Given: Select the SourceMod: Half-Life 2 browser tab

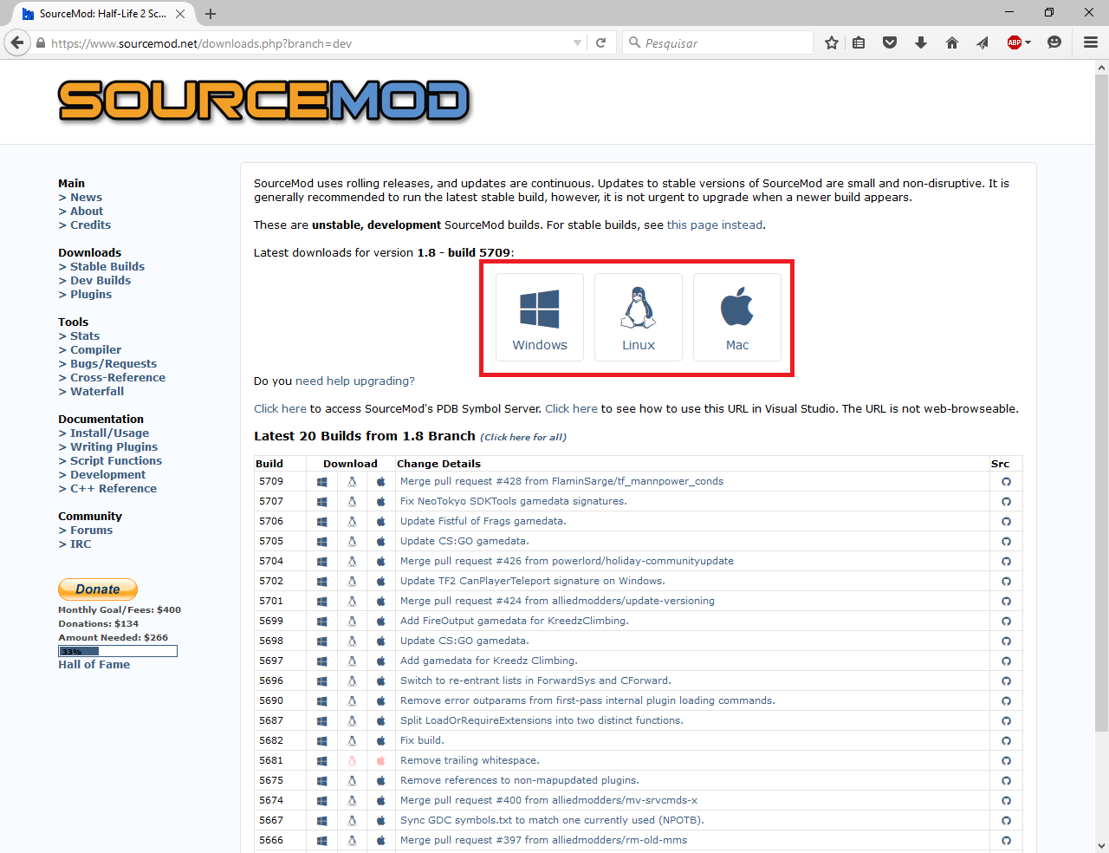Looking at the screenshot, I should tap(102, 14).
